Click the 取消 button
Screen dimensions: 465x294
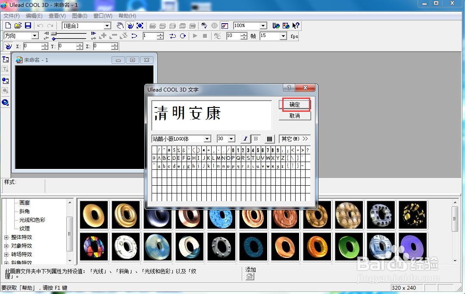pyautogui.click(x=295, y=116)
